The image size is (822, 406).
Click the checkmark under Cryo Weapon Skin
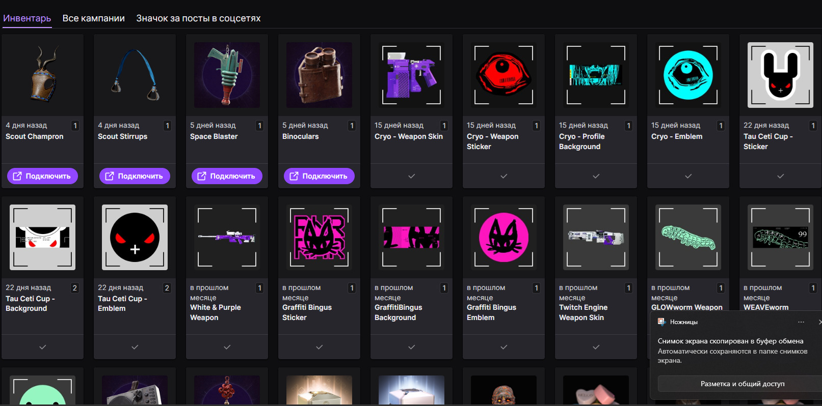411,176
